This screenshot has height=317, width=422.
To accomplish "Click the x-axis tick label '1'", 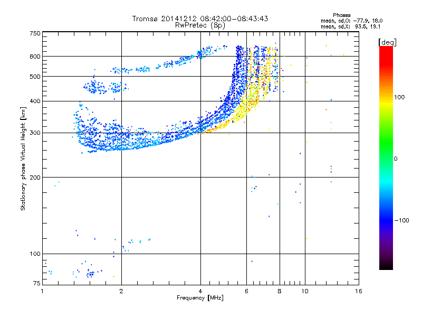I will (x=42, y=291).
